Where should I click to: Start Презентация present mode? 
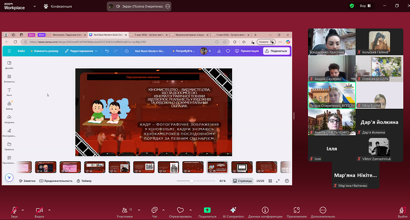(x=247, y=51)
